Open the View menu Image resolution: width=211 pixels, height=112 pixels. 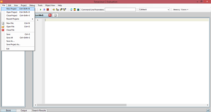click(16, 5)
